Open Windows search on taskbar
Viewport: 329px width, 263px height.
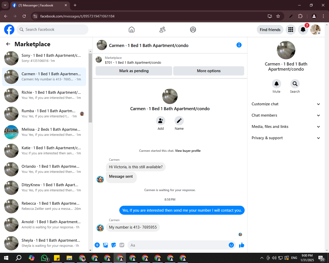pos(19,258)
